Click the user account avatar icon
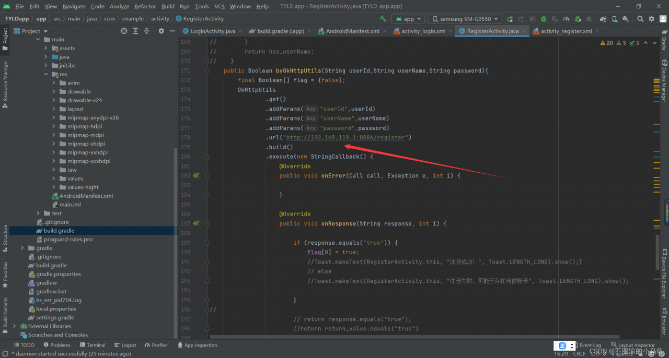This screenshot has height=358, width=669. (663, 19)
